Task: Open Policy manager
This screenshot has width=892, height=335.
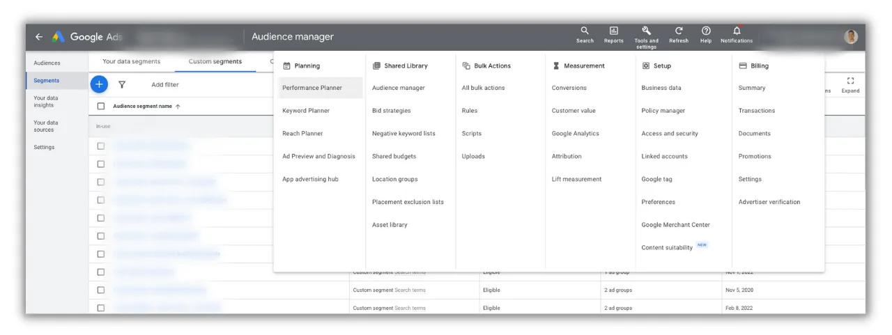Action: point(663,111)
